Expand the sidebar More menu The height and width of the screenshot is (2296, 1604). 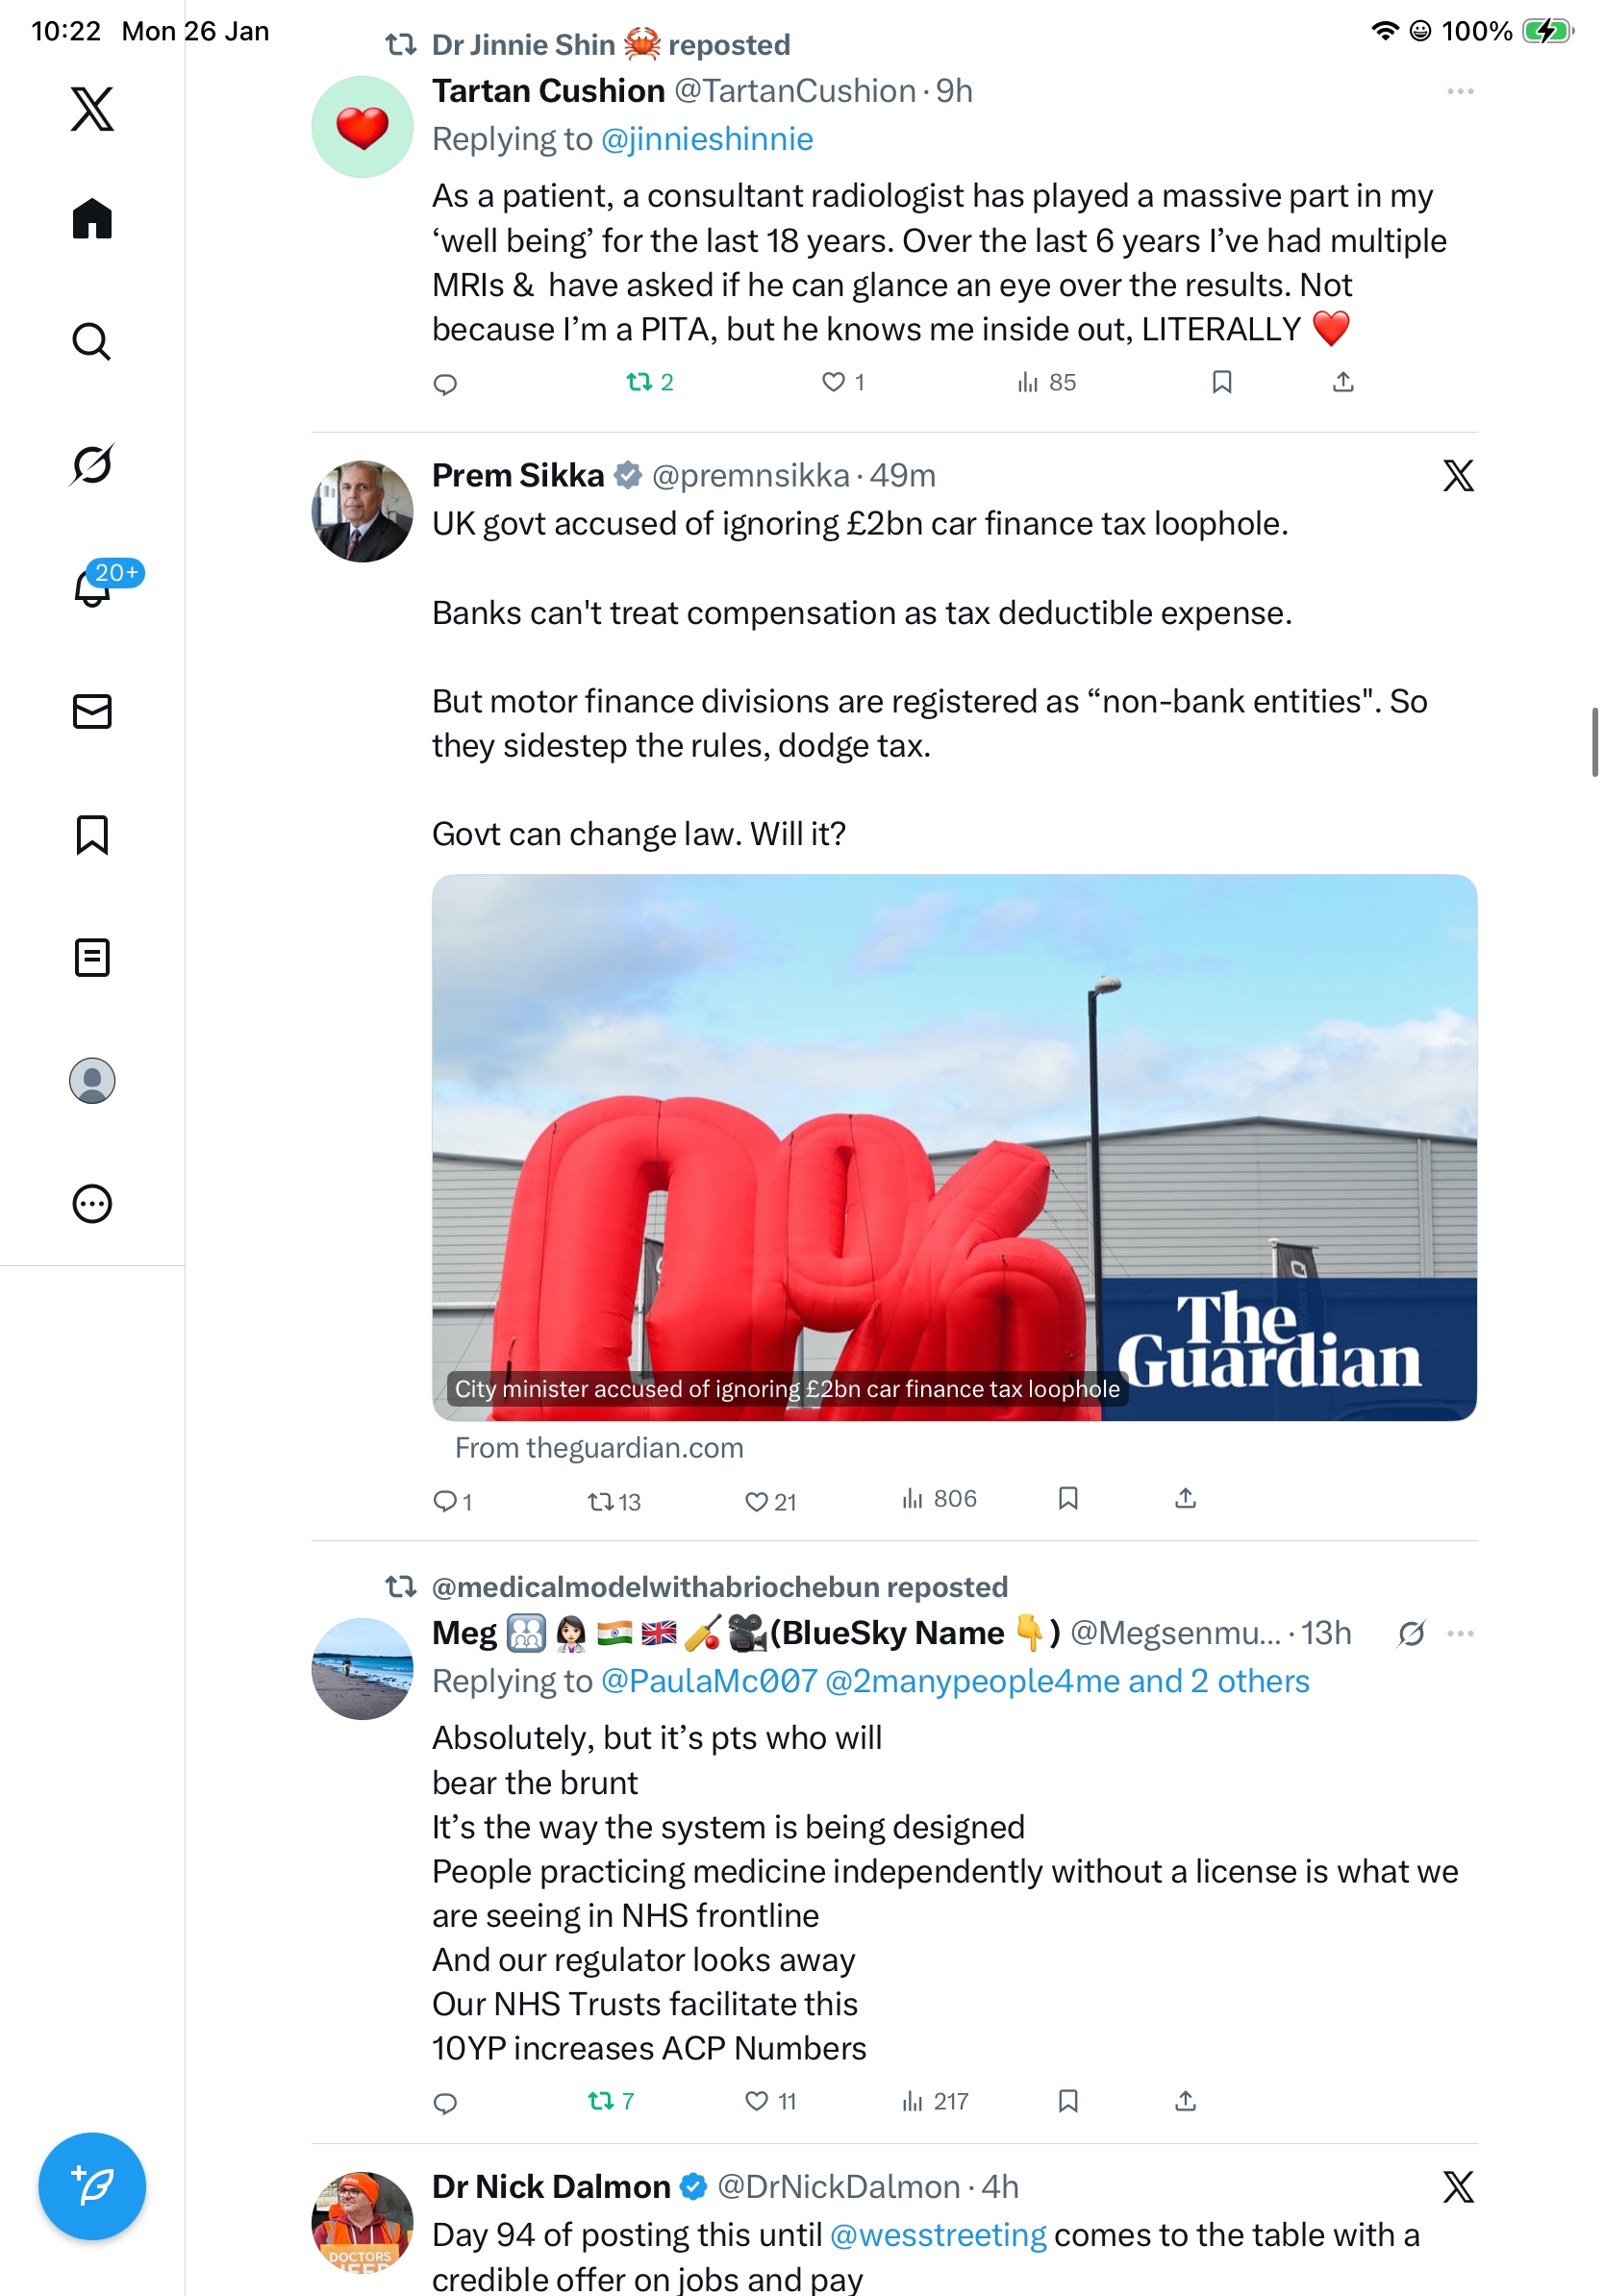92,1204
